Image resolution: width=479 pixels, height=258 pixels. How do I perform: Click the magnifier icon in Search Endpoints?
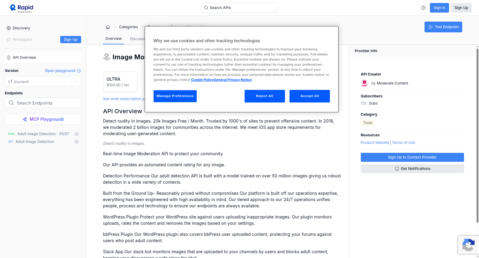pos(11,103)
